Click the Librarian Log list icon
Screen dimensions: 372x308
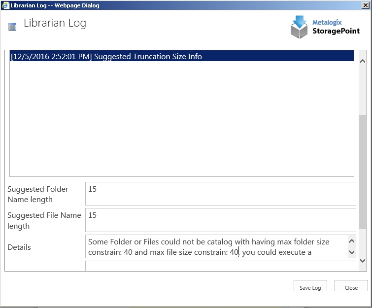point(12,27)
